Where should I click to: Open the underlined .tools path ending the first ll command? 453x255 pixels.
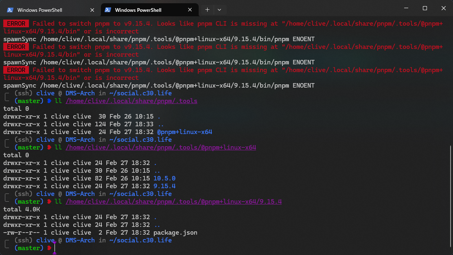pos(131,101)
